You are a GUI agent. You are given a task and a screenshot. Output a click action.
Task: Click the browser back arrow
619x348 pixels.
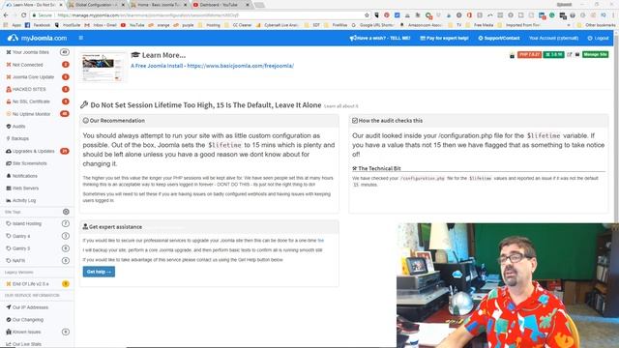[x=6, y=15]
